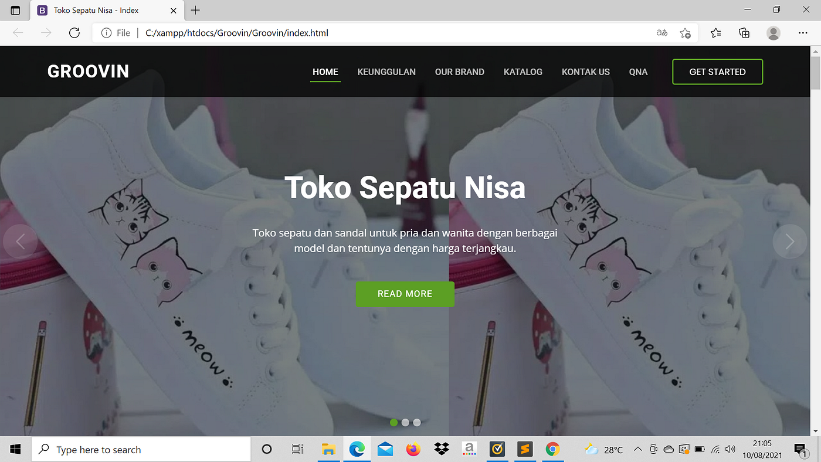Refresh the page in the browser toolbar

[x=74, y=33]
